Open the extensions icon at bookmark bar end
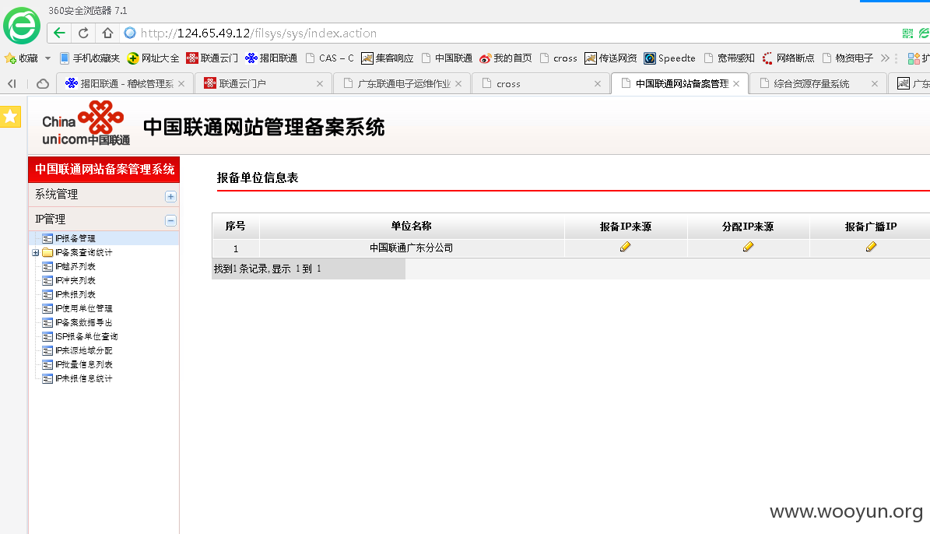The image size is (930, 534). coord(914,58)
